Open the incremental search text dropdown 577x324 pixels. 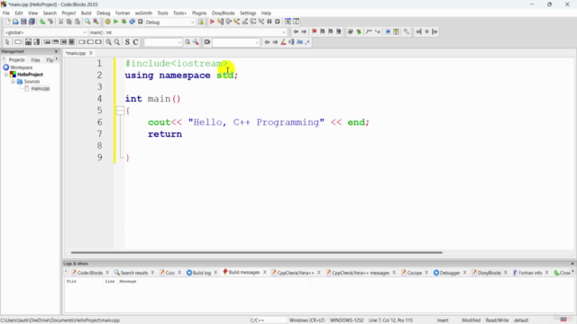tap(236, 42)
